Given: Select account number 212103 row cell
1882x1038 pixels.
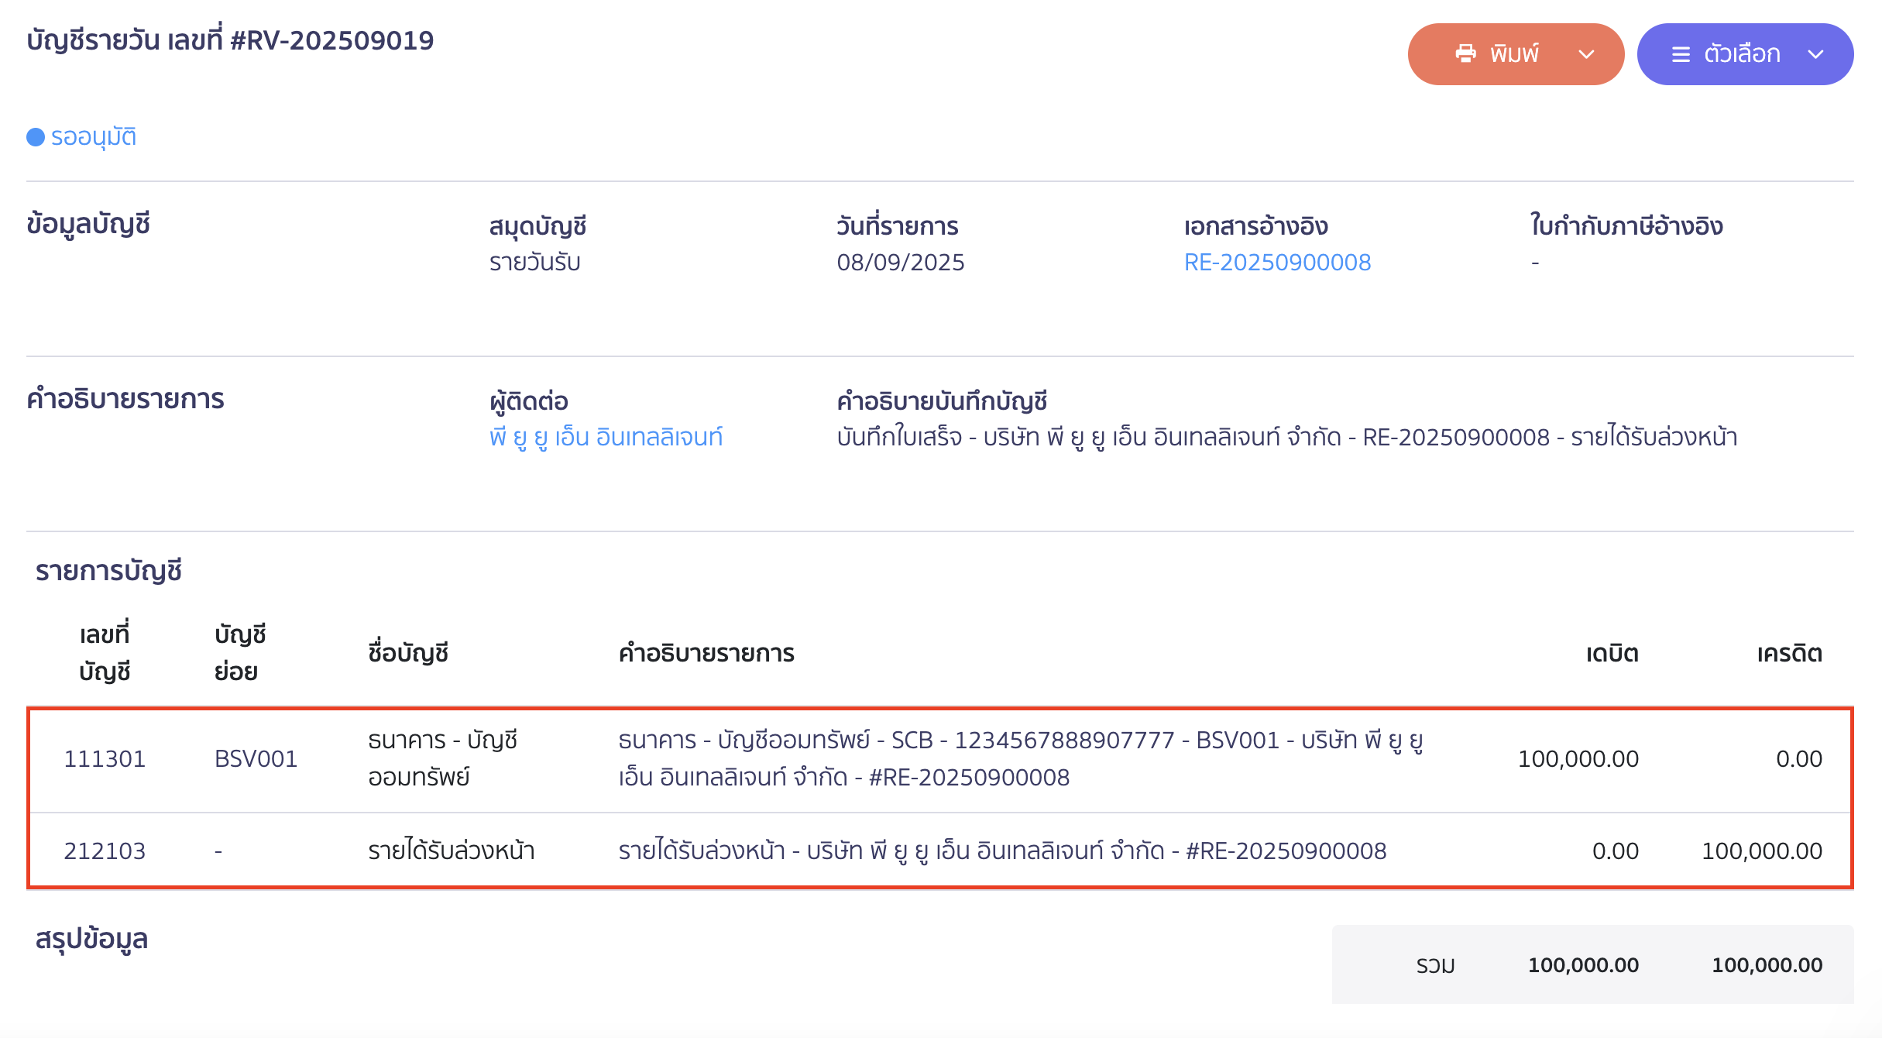Looking at the screenshot, I should point(105,851).
